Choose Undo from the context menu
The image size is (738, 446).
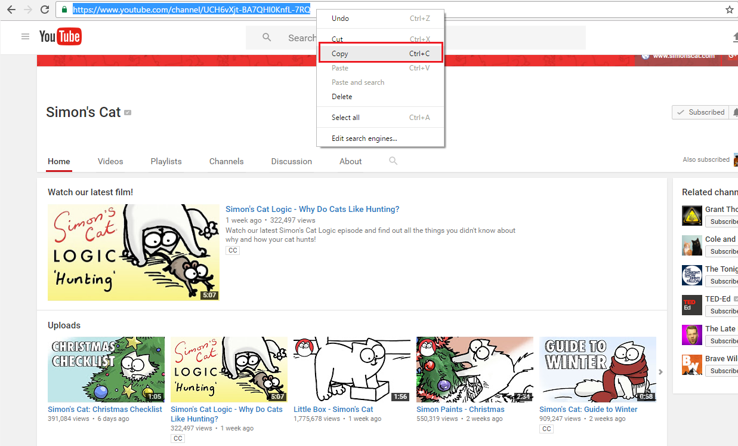381,19
